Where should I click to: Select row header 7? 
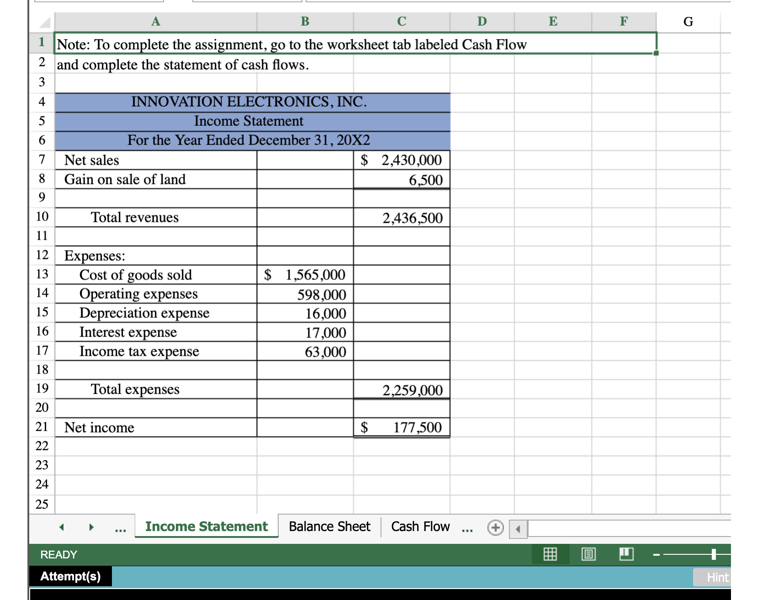point(42,160)
